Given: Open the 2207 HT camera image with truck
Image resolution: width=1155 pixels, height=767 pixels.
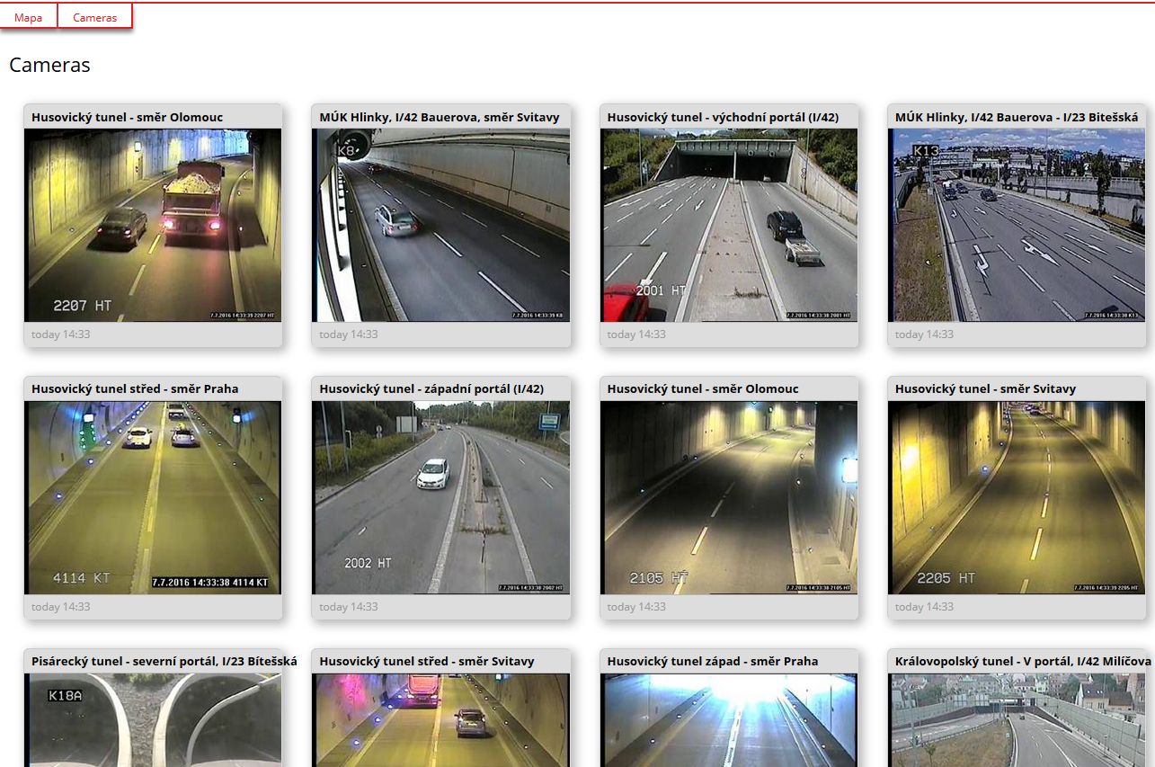Looking at the screenshot, I should (x=153, y=225).
